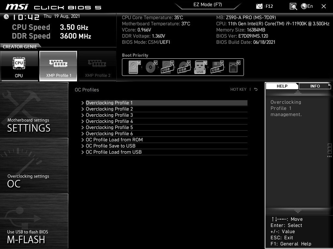The height and width of the screenshot is (249, 333).
Task: Expand OC Profile Save to USB arrow
Action: pyautogui.click(x=83, y=146)
